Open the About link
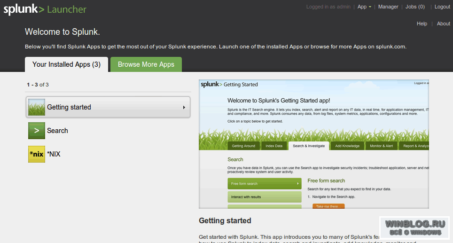The height and width of the screenshot is (243, 453). (444, 24)
